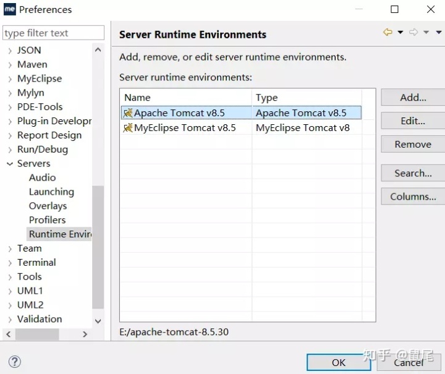Click the back navigation arrow icon
Screen dimensions: 445x374
click(388, 32)
